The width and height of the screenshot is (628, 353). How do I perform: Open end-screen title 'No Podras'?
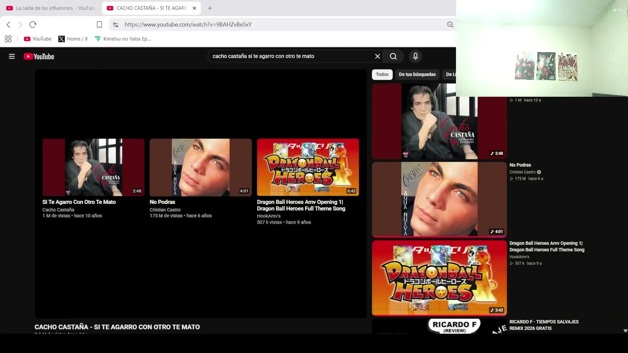point(162,202)
